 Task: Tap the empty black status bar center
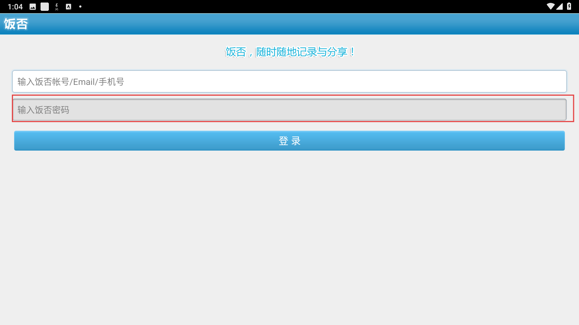[x=311, y=6]
